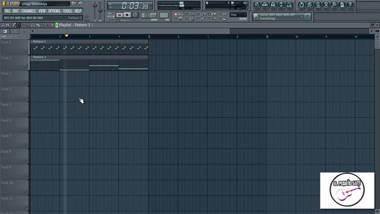Select the playlist paint brush tool

(x=18, y=25)
